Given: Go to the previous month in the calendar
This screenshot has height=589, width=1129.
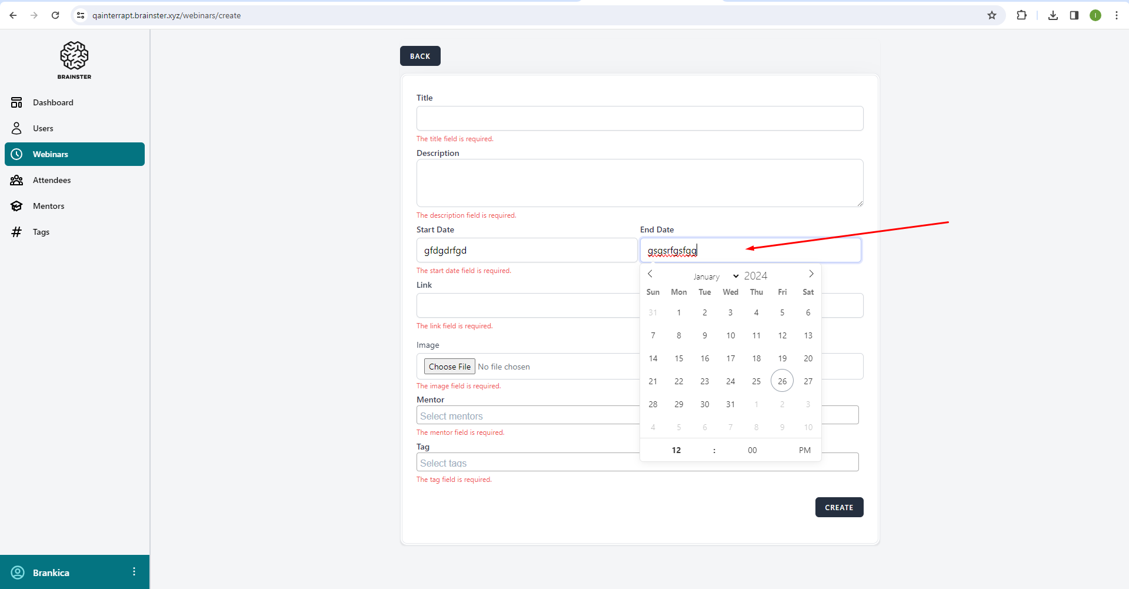Looking at the screenshot, I should (x=650, y=274).
